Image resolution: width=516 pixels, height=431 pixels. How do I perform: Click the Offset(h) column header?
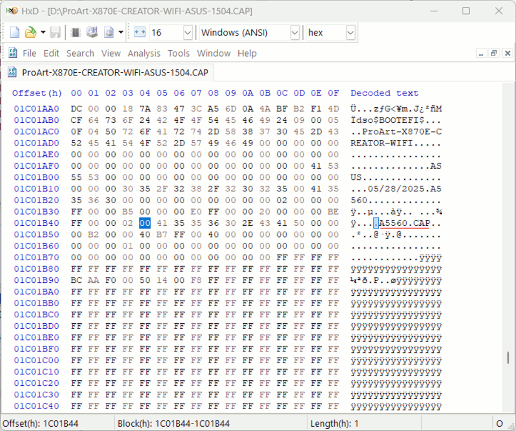pyautogui.click(x=37, y=93)
